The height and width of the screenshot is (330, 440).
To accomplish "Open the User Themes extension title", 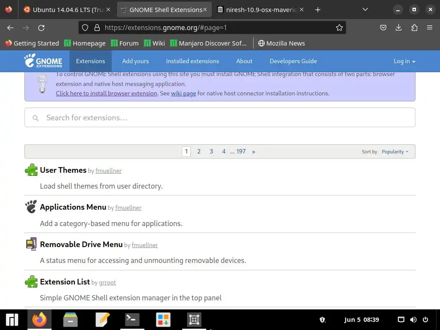I will pyautogui.click(x=63, y=170).
